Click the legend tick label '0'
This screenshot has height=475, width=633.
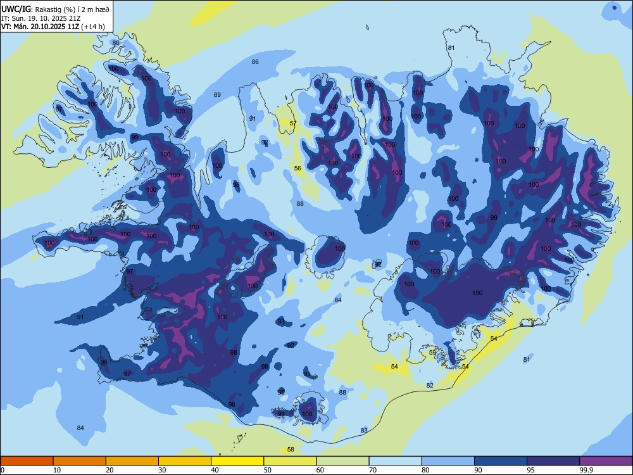pos(3,470)
